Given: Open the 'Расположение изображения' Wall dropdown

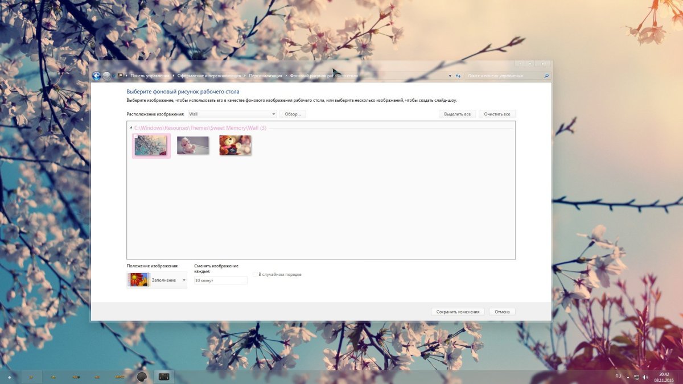Looking at the screenshot, I should pyautogui.click(x=232, y=114).
